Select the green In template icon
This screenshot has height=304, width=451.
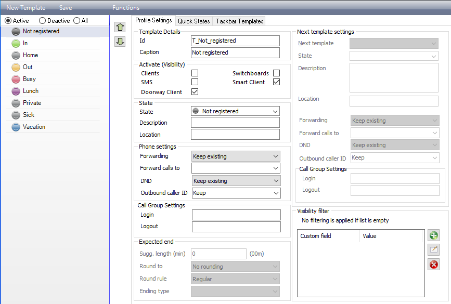coord(16,43)
